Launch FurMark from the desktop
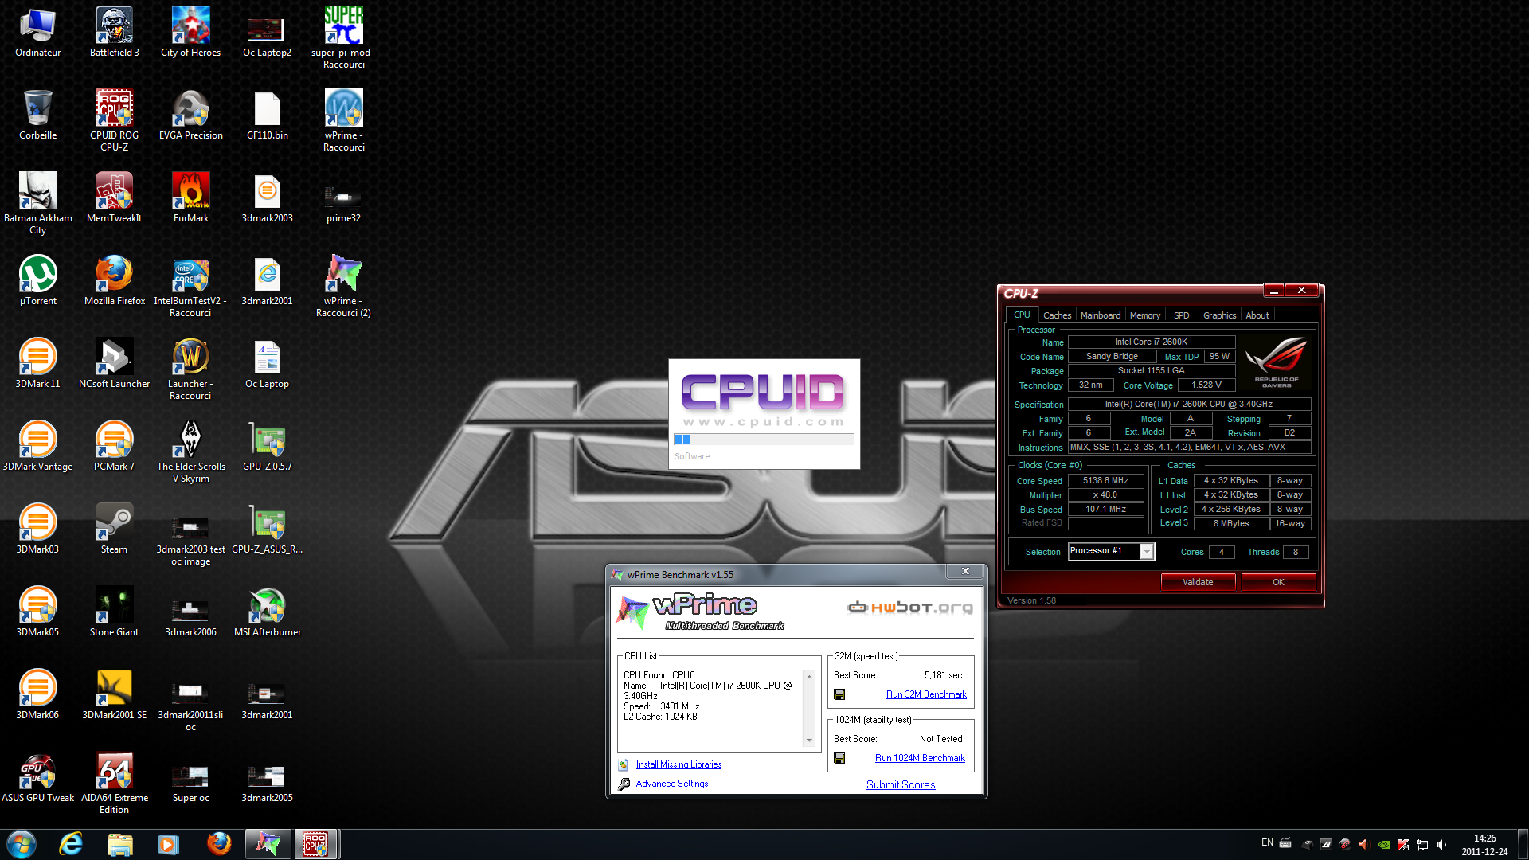This screenshot has width=1529, height=860. pos(190,198)
